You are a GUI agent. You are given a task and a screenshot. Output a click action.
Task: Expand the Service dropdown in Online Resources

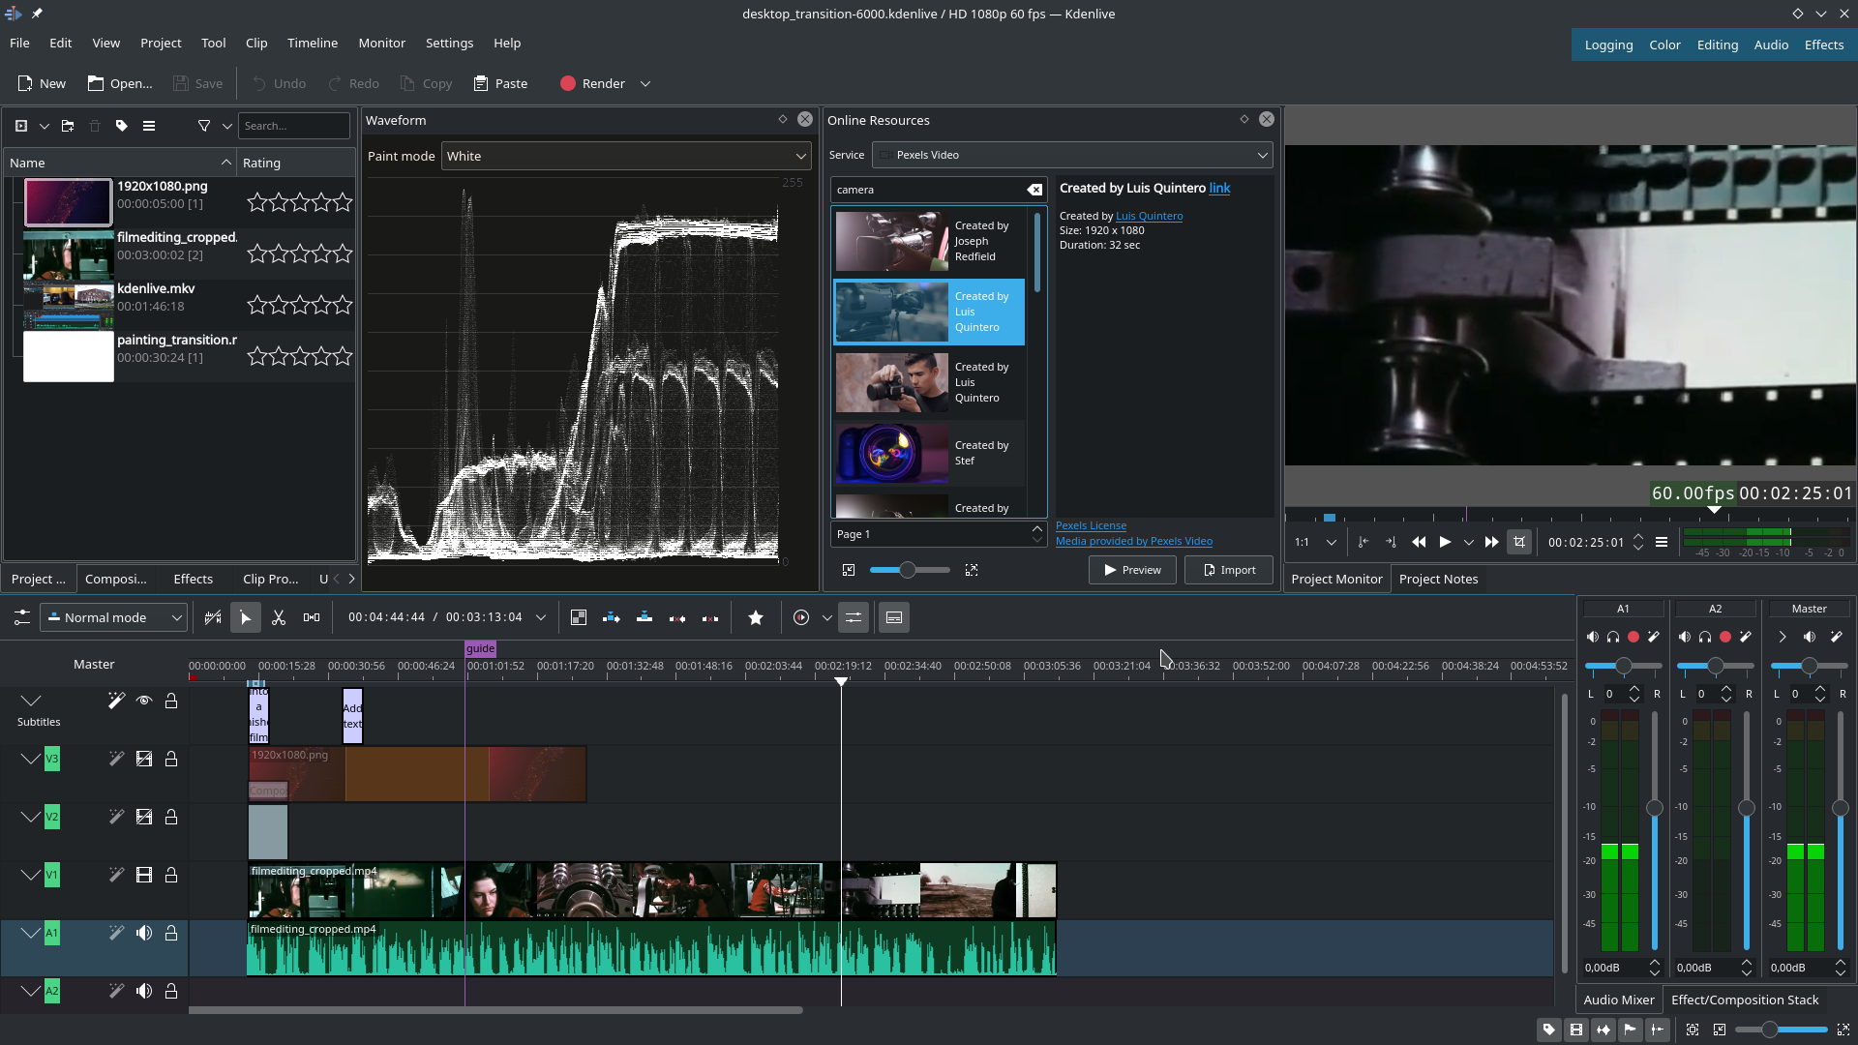[1261, 155]
